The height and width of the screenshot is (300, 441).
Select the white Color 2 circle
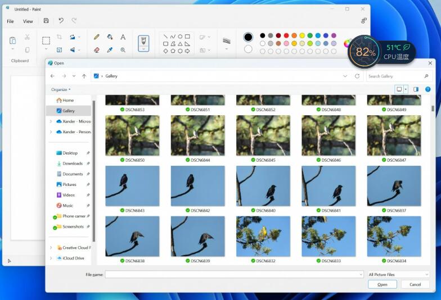(248, 49)
